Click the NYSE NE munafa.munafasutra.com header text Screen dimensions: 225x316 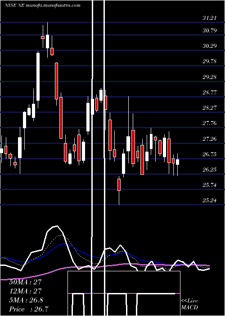[42, 5]
